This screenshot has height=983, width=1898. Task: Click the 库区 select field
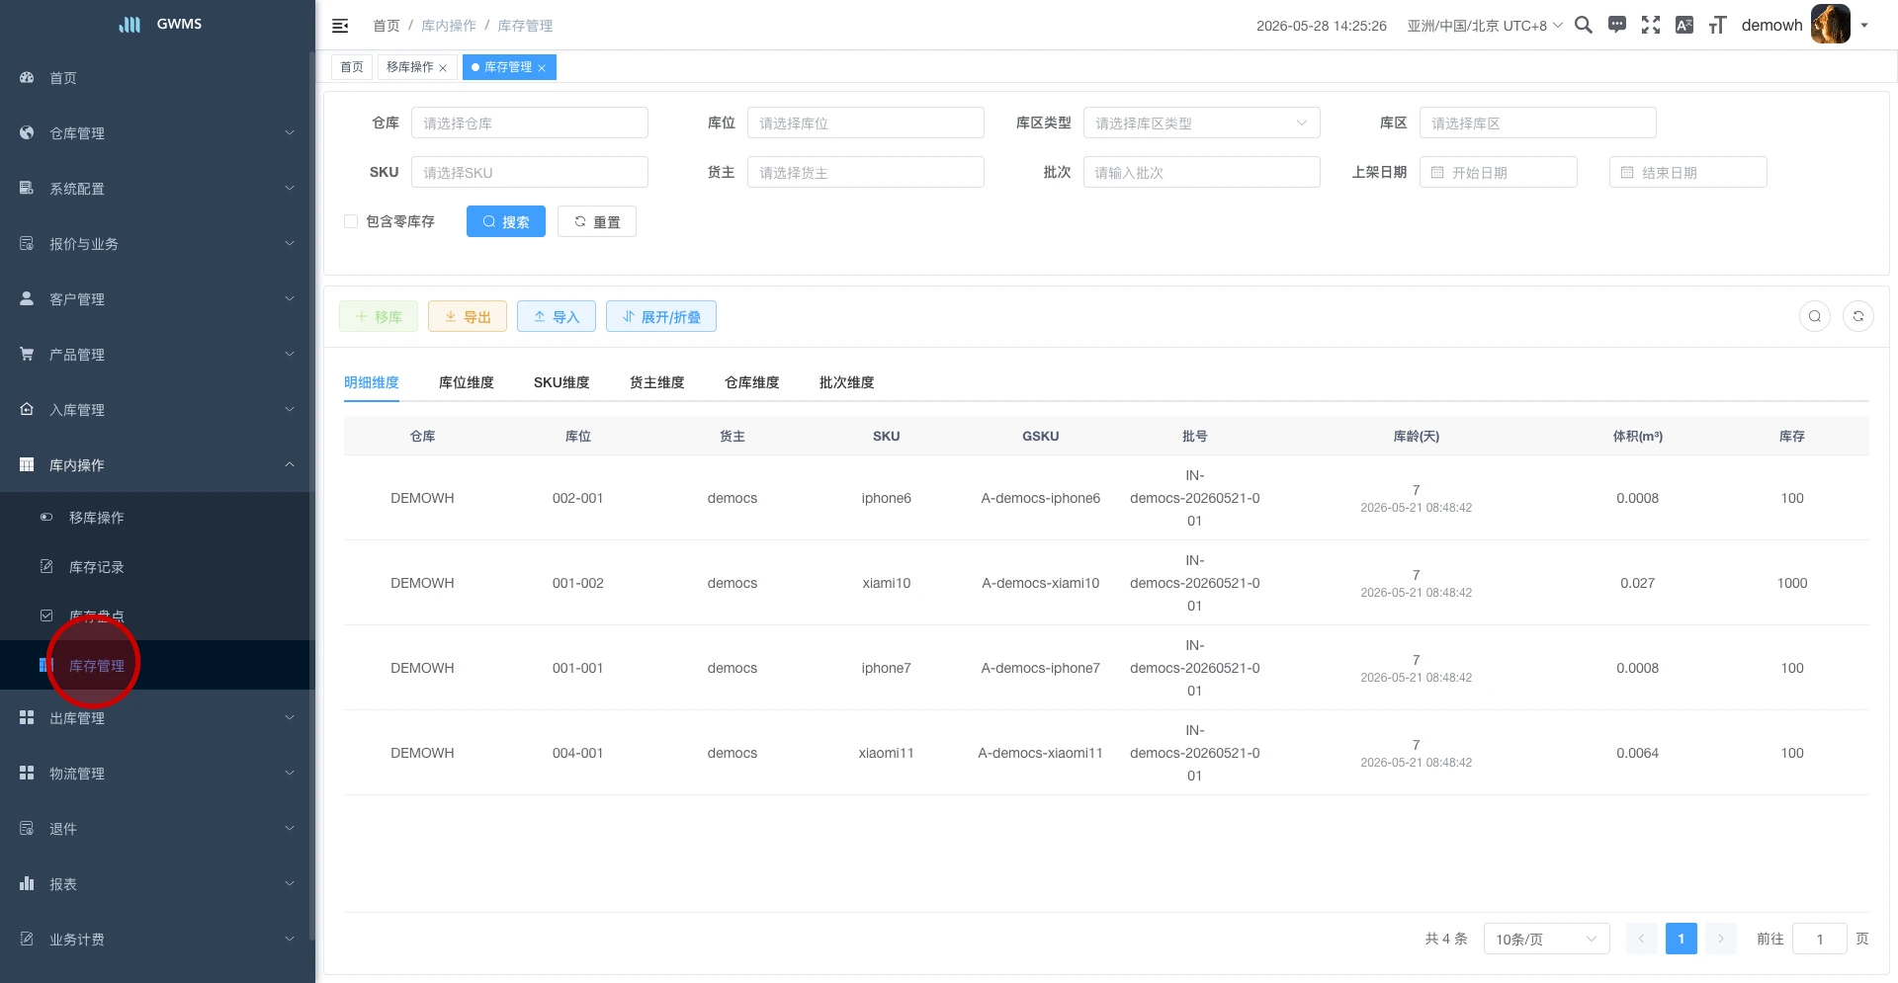click(1538, 123)
